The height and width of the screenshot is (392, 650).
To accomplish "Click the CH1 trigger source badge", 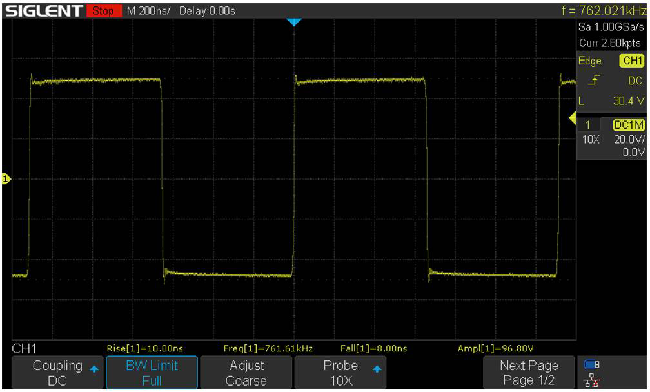I will (x=632, y=61).
